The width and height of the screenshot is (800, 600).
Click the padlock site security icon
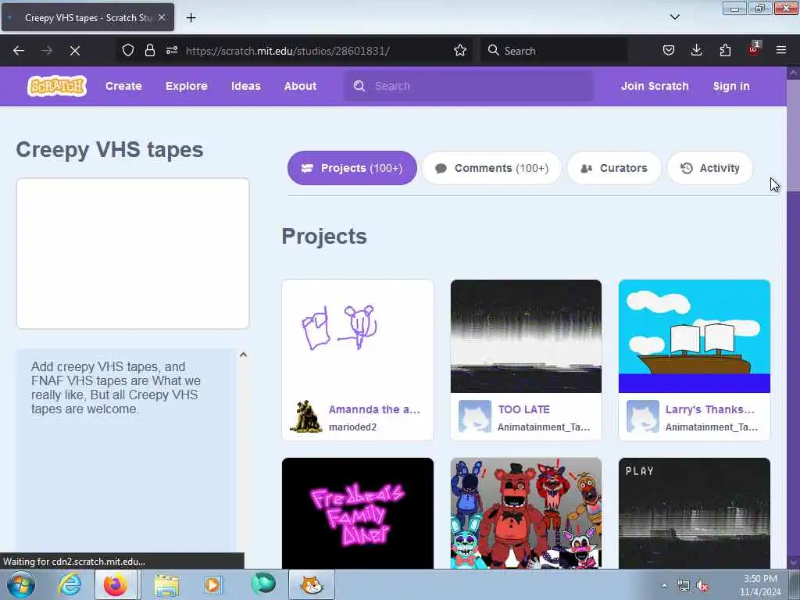point(149,50)
